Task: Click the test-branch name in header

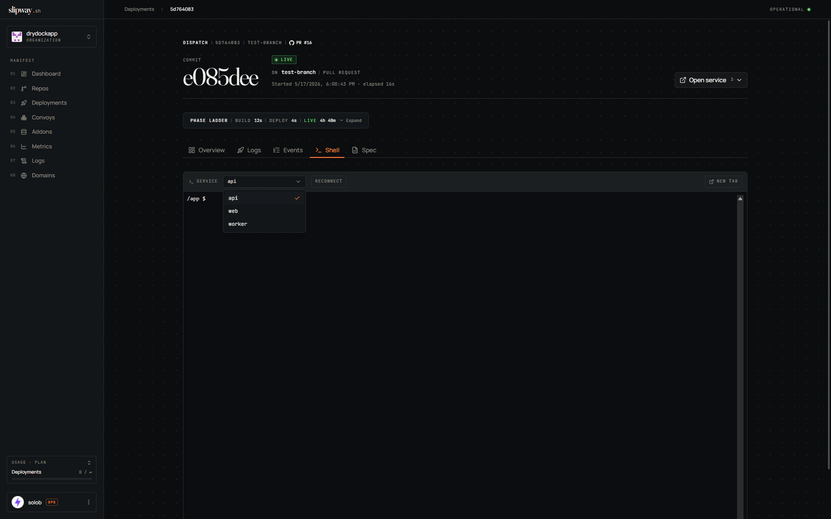Action: tap(299, 72)
